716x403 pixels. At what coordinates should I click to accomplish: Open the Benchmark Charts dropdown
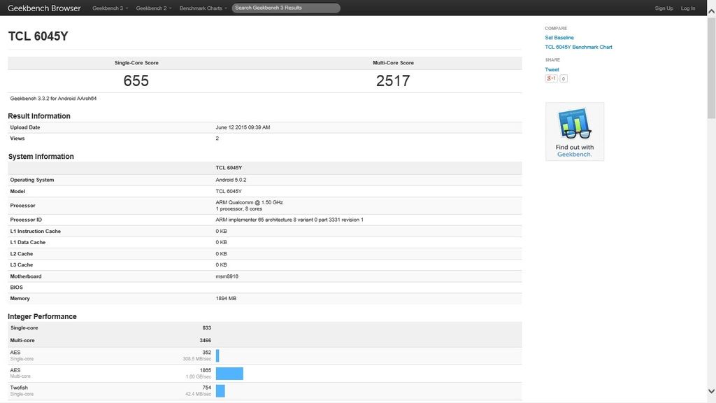[x=203, y=8]
